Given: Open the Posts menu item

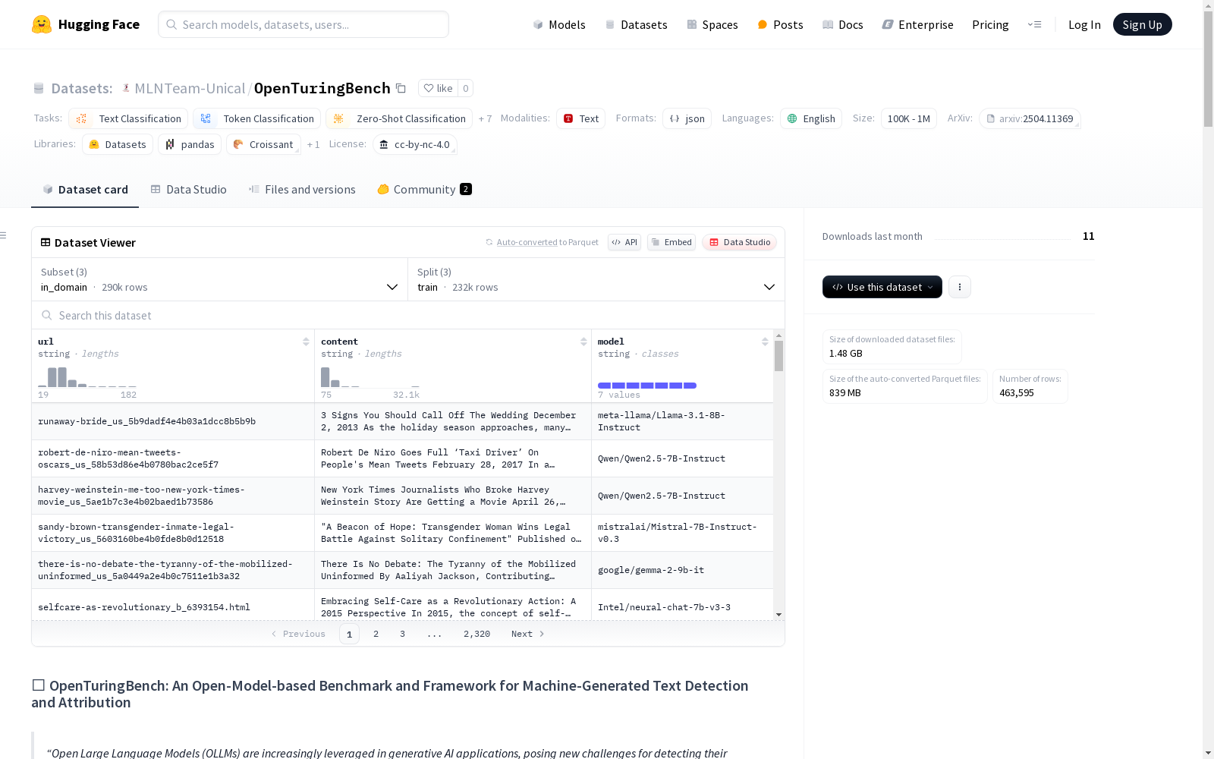Looking at the screenshot, I should [x=780, y=24].
